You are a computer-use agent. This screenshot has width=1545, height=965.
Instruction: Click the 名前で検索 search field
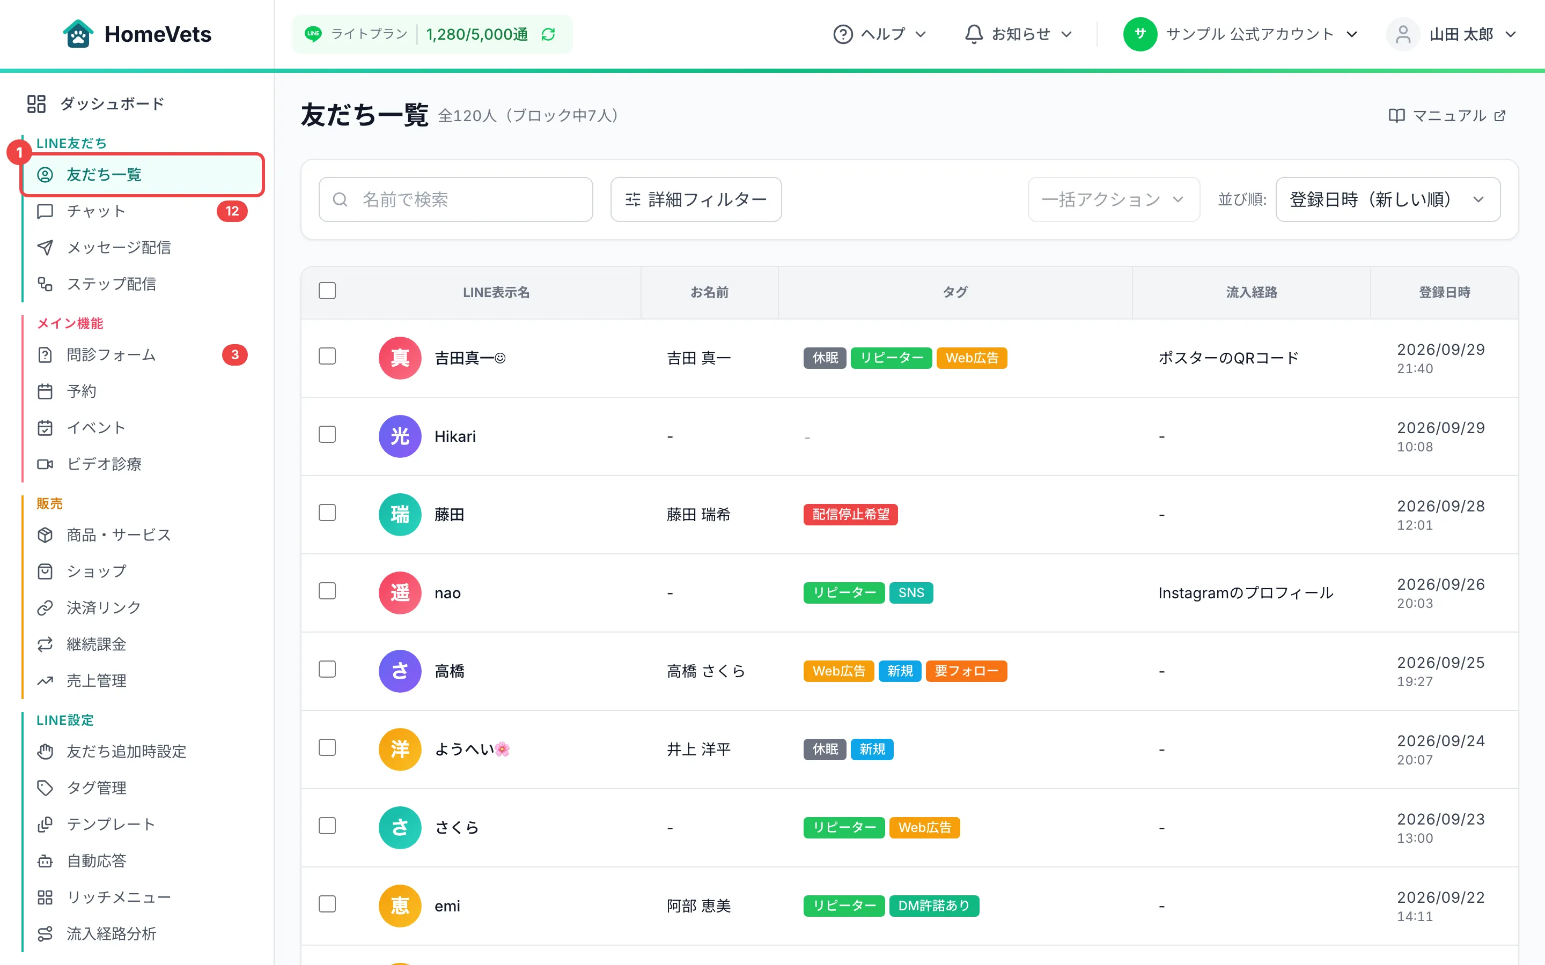456,200
